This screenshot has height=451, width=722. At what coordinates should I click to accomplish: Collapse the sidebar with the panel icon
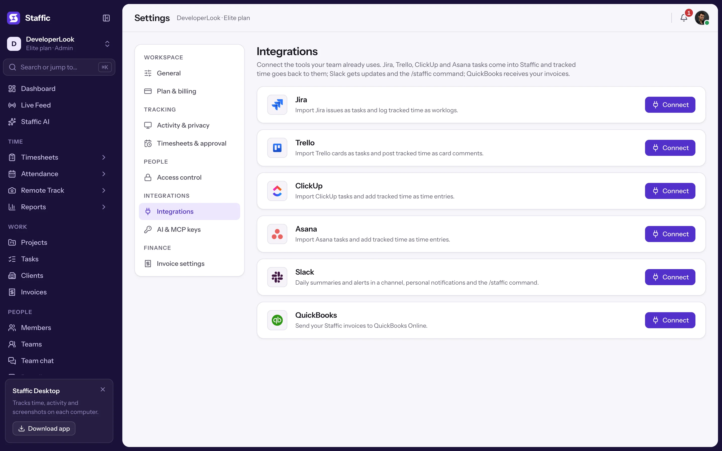pos(106,18)
